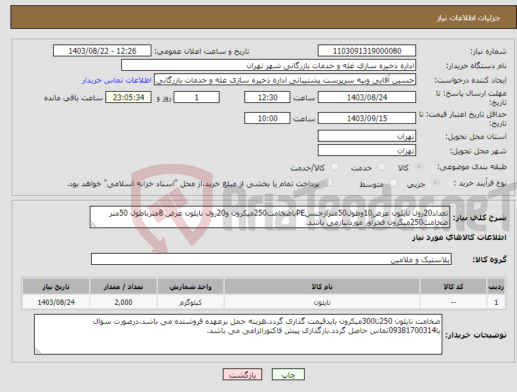Click the delivery city field تهران
Image resolution: width=517 pixels, height=392 pixels.
click(367, 151)
